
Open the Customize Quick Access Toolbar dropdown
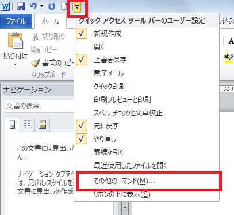coord(77,7)
